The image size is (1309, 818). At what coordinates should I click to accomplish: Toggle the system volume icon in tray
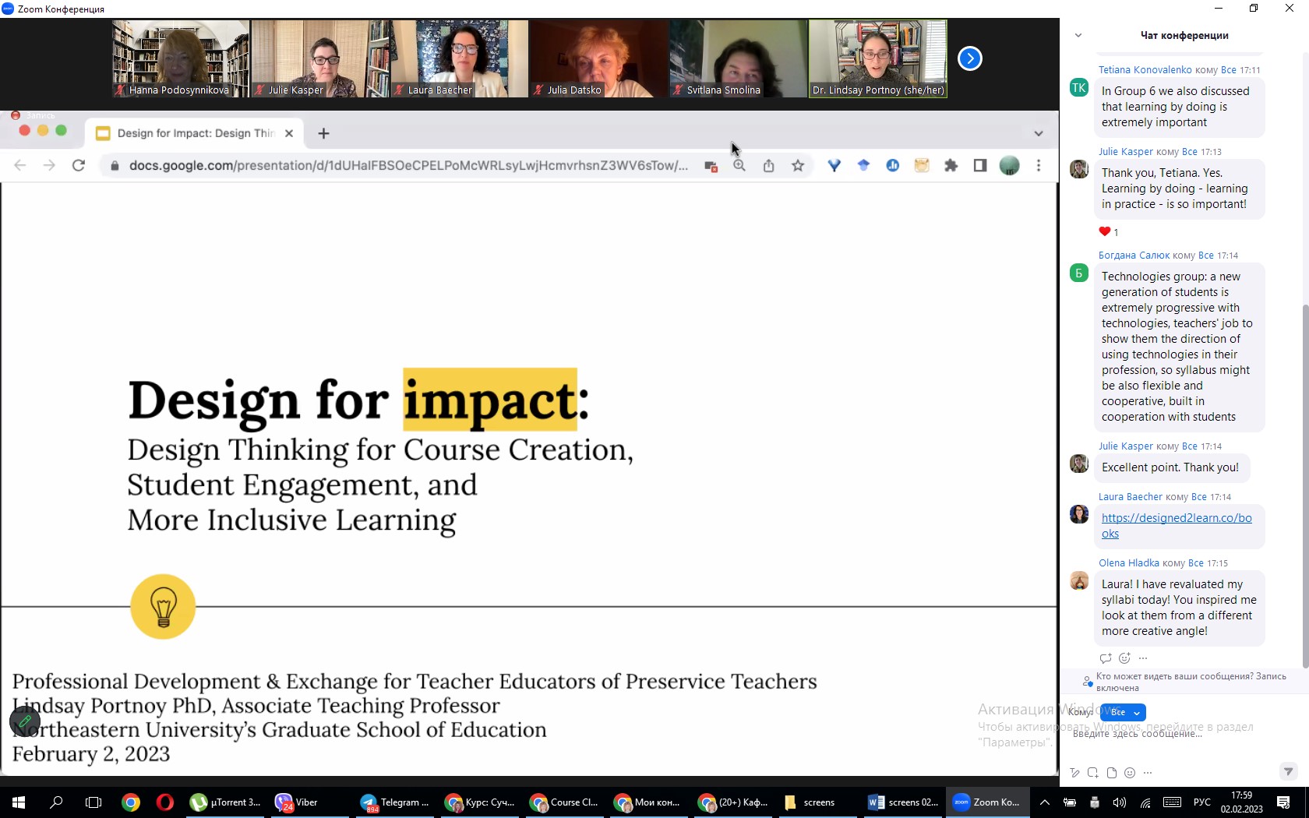tap(1120, 802)
